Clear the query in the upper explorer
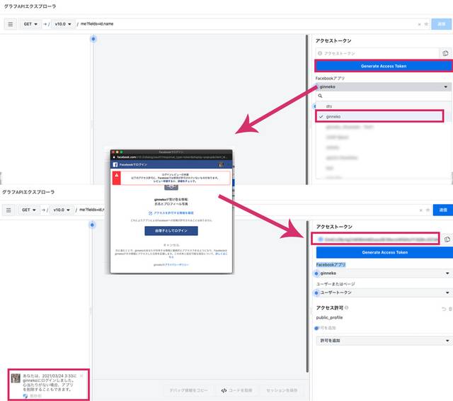The width and height of the screenshot is (453, 401). click(x=419, y=24)
